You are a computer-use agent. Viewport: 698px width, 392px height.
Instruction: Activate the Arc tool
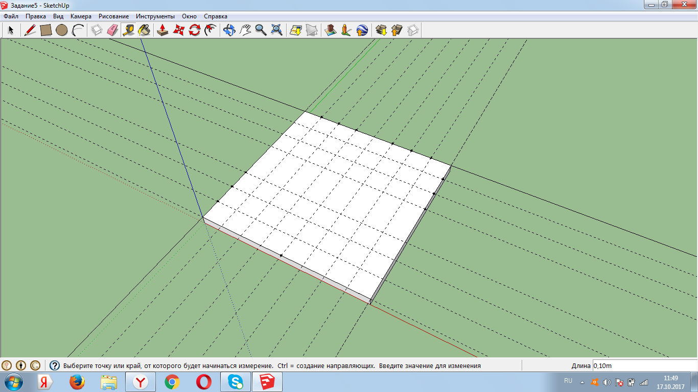click(x=78, y=30)
